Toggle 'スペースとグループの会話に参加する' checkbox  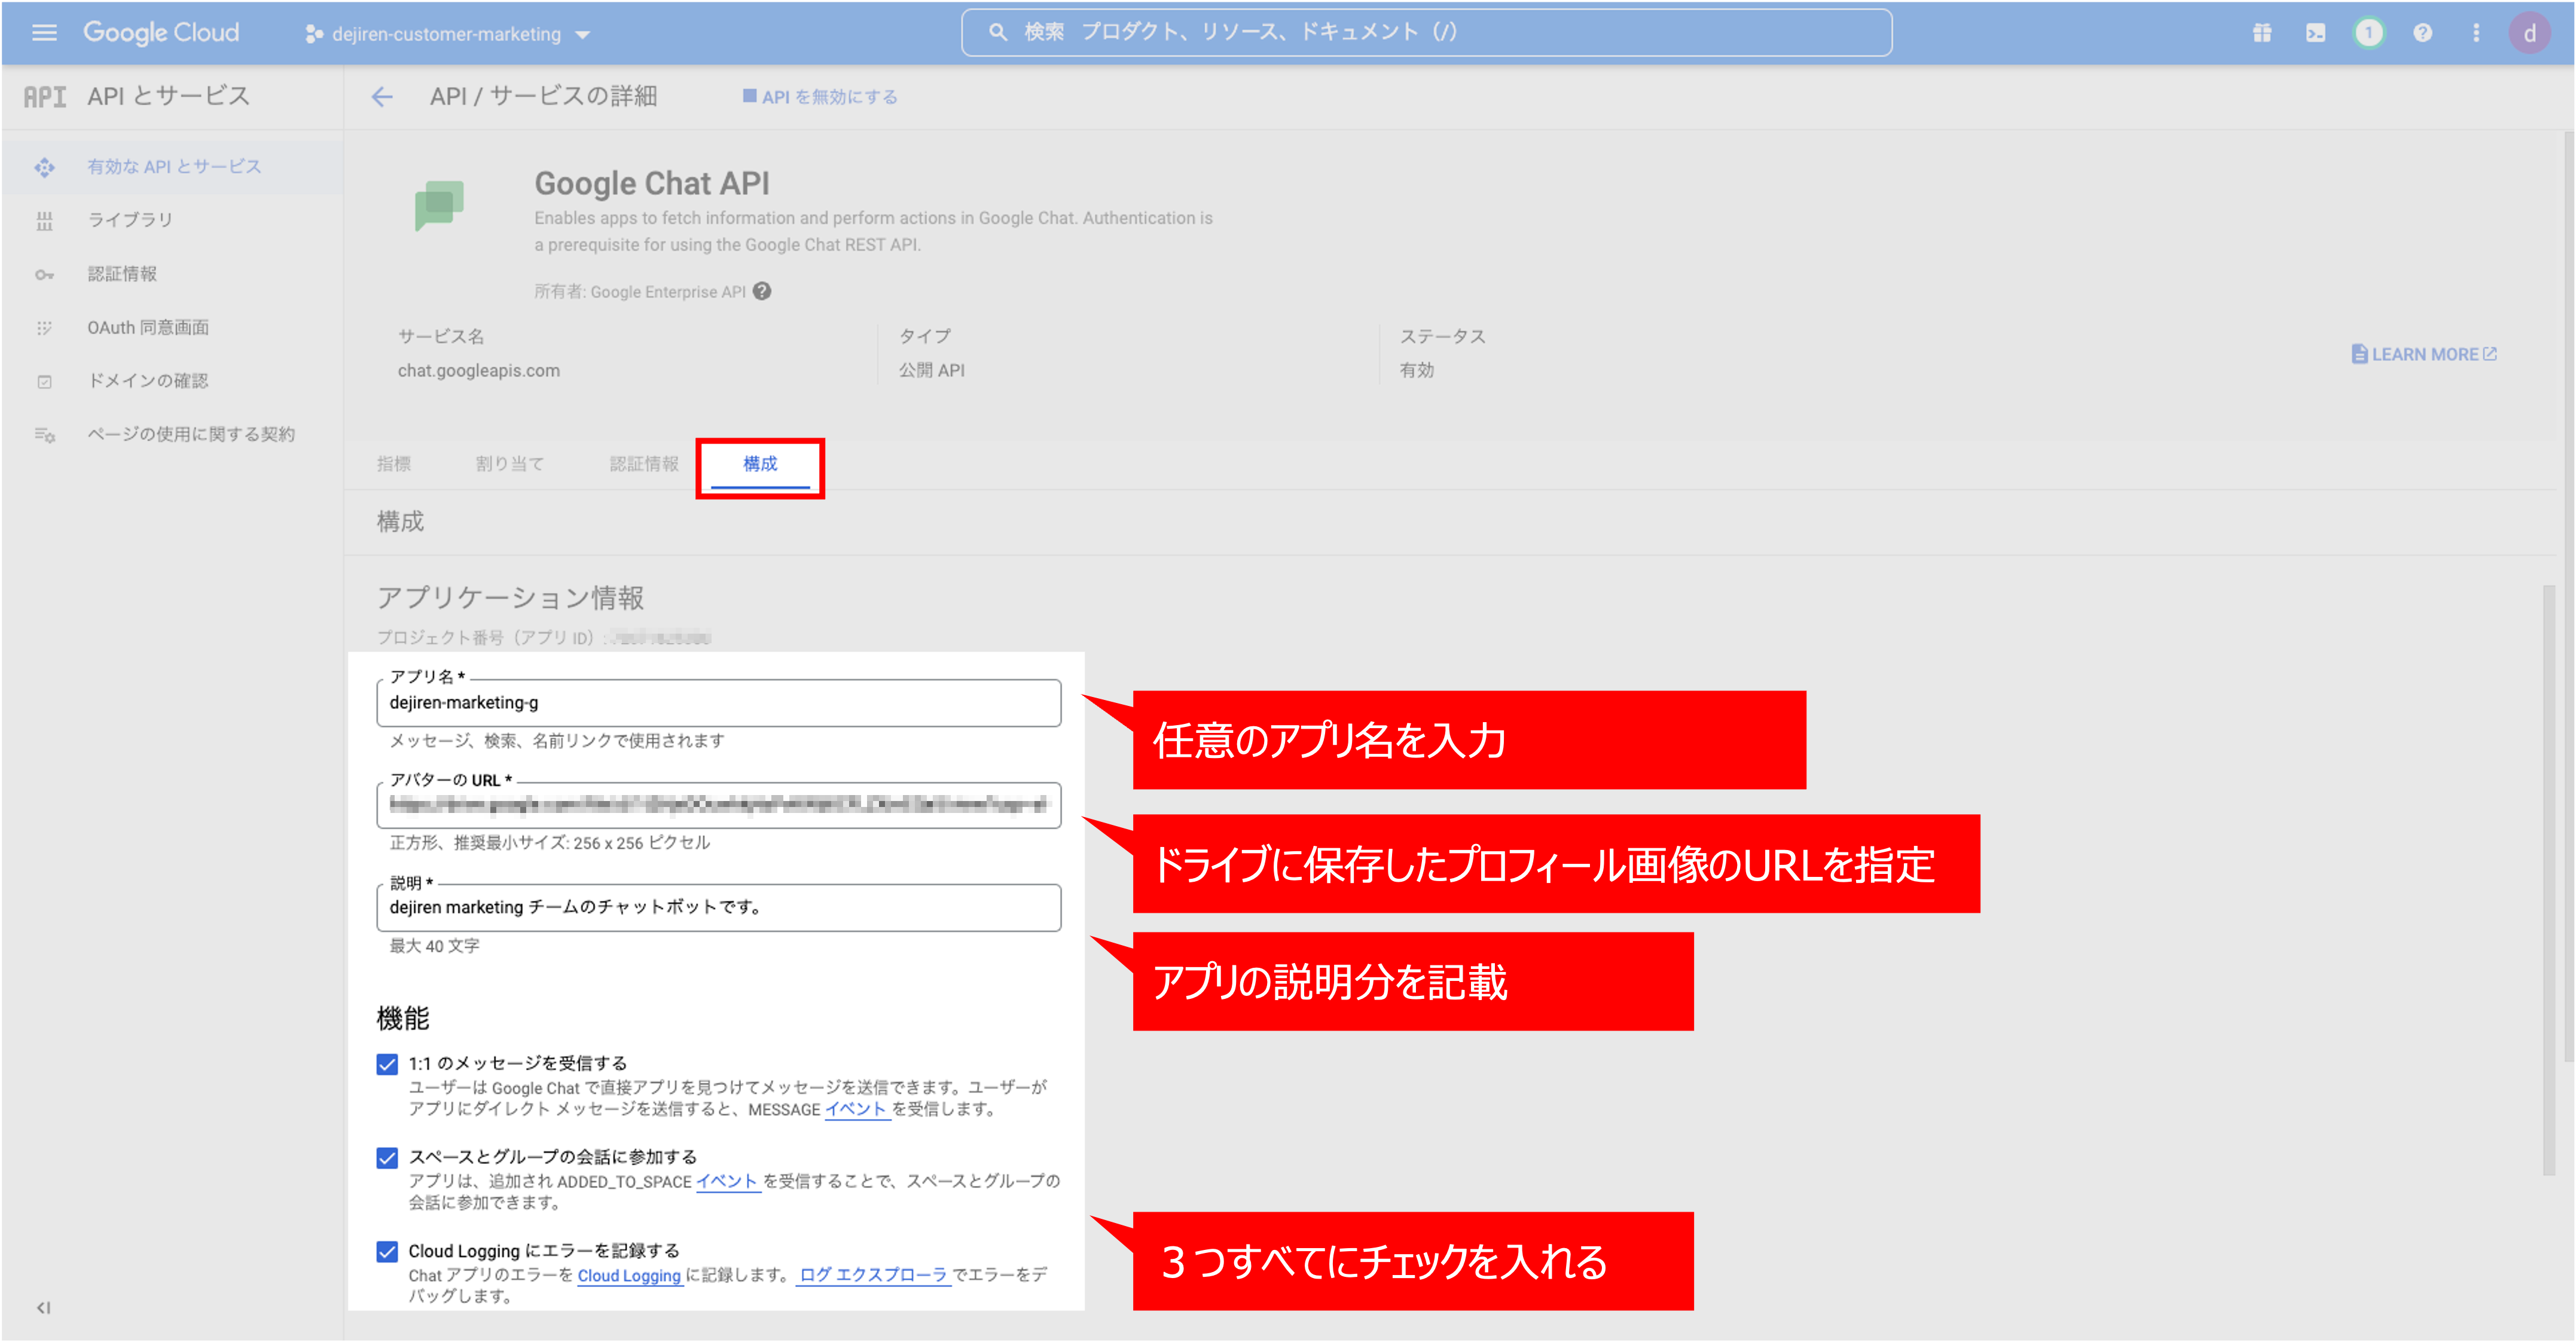click(387, 1158)
